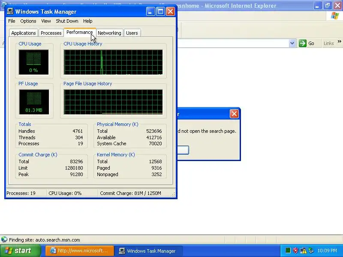
Task: Expand the Links chevron in Internet Explorer
Action: (339, 41)
